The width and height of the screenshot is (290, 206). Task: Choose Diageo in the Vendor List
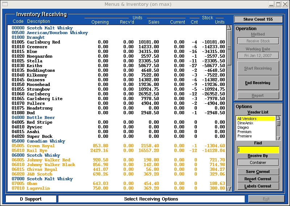[x=256, y=128]
